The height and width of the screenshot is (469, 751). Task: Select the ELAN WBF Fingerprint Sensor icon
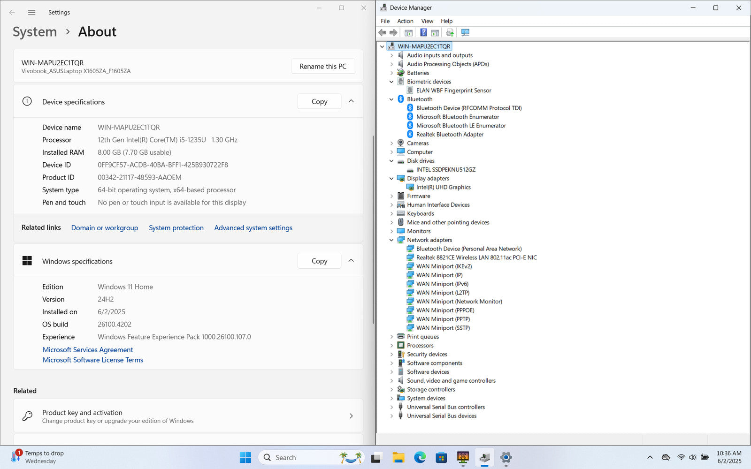pos(410,91)
